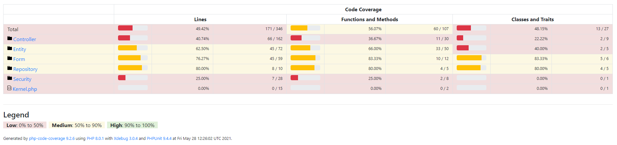Viewport: 617px width, 145px height.
Task: Click the 4 / 5 Repository functions count
Action: click(444, 69)
